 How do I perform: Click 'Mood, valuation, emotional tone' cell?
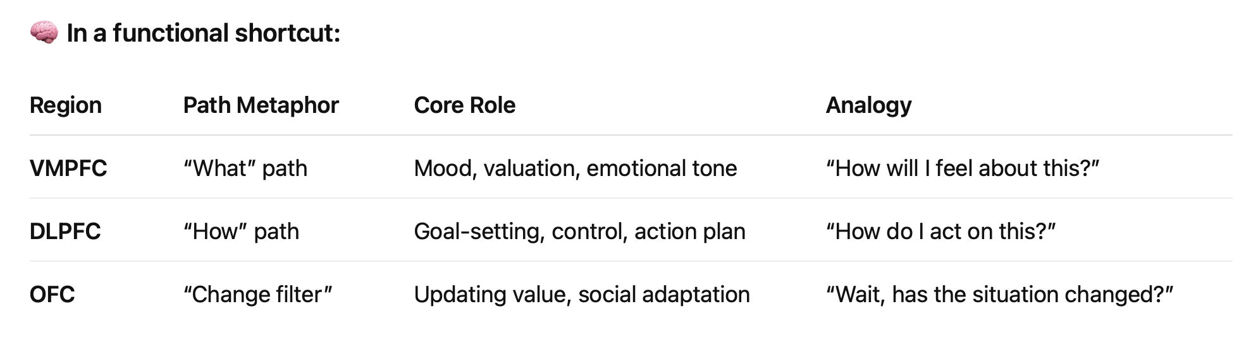coord(576,168)
